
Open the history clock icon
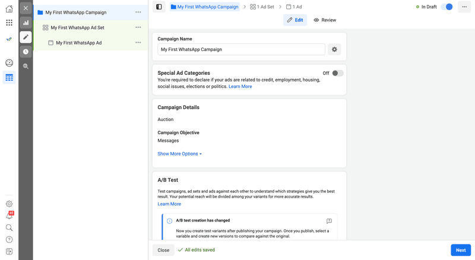(26, 52)
